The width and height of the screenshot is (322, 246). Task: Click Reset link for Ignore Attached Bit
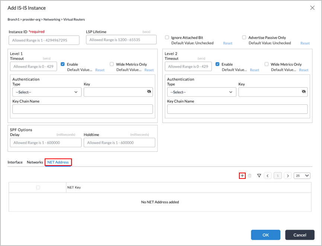coord(227,43)
